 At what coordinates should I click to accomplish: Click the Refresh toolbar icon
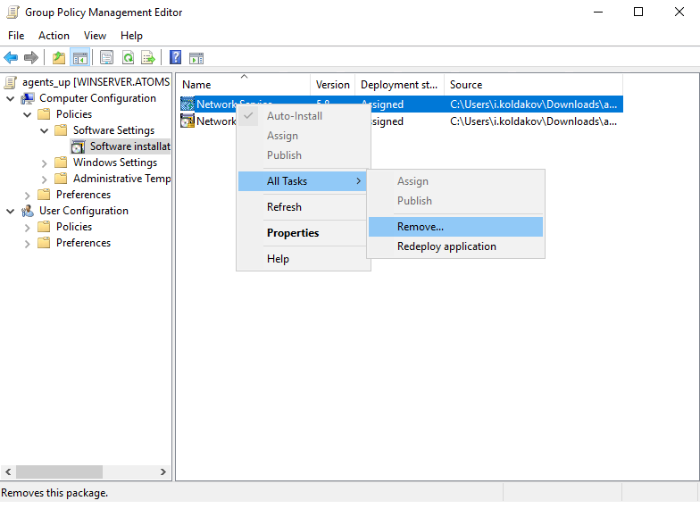(128, 58)
